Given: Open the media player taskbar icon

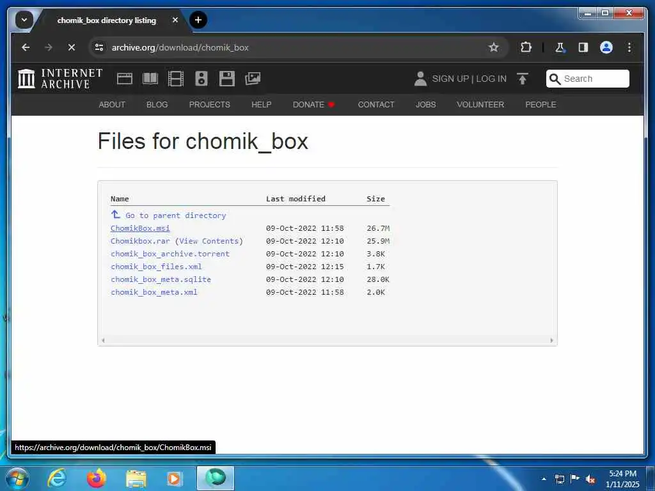Looking at the screenshot, I should click(x=174, y=479).
